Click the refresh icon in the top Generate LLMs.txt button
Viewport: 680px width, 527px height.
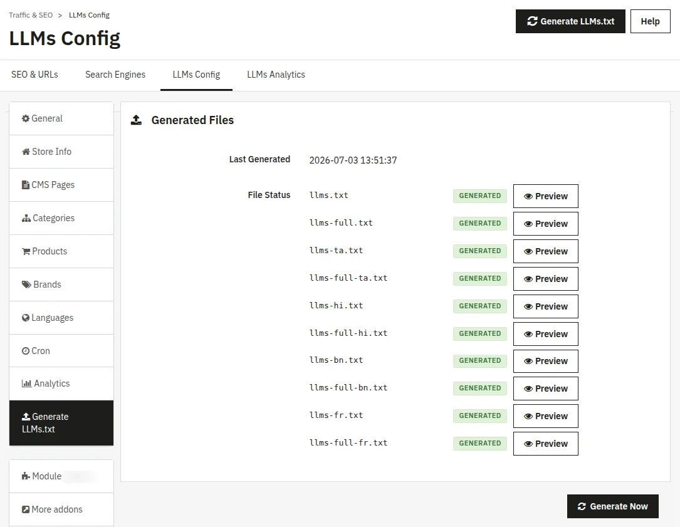pyautogui.click(x=532, y=21)
